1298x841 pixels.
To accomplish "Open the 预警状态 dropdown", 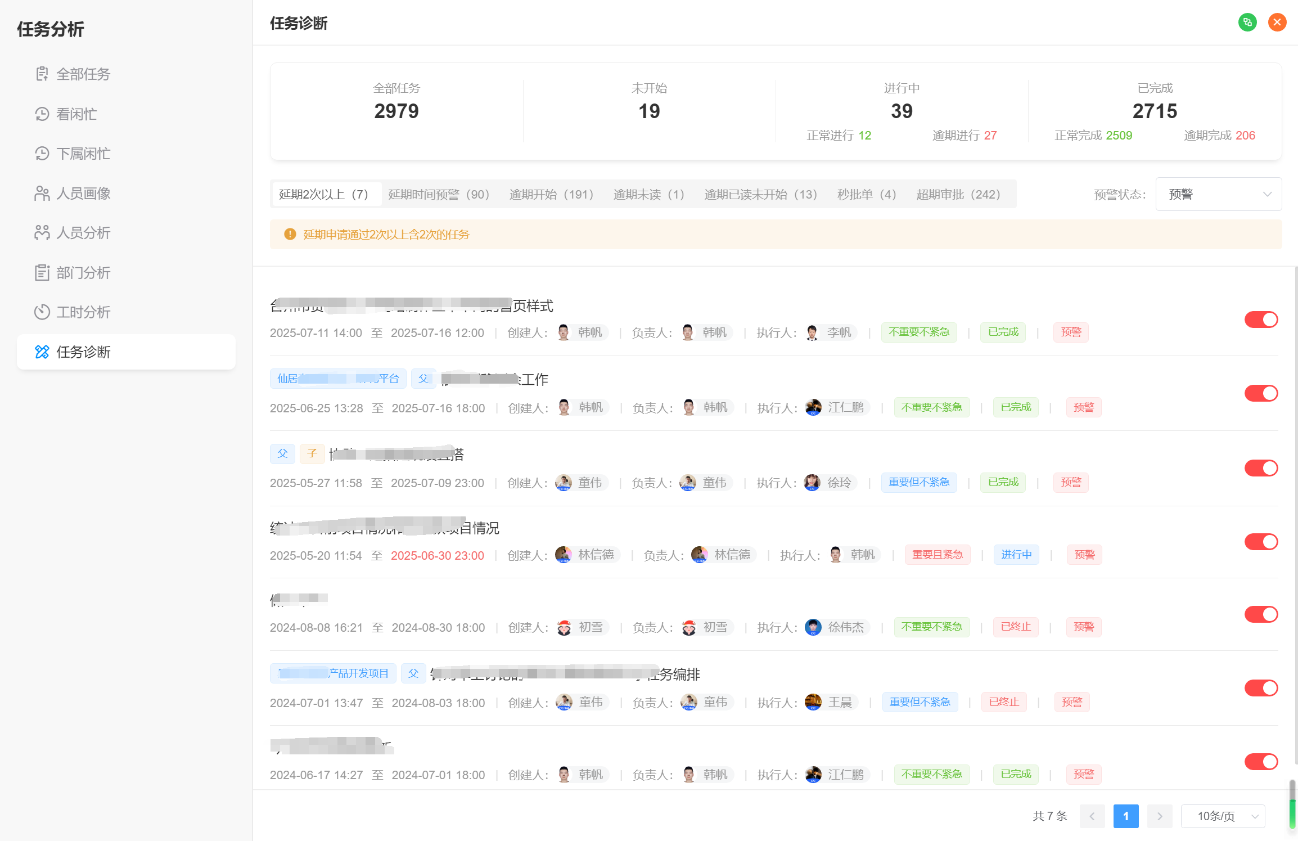I will point(1218,194).
